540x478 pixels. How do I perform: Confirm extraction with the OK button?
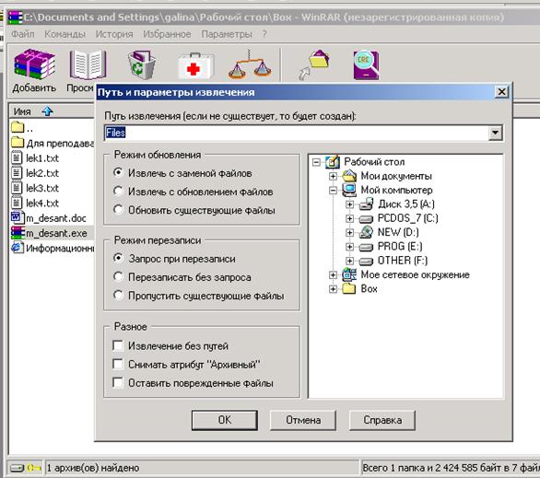(225, 420)
